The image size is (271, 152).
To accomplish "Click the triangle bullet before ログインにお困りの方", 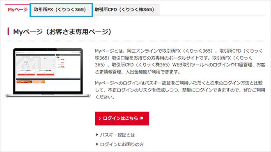I will tap(97, 144).
